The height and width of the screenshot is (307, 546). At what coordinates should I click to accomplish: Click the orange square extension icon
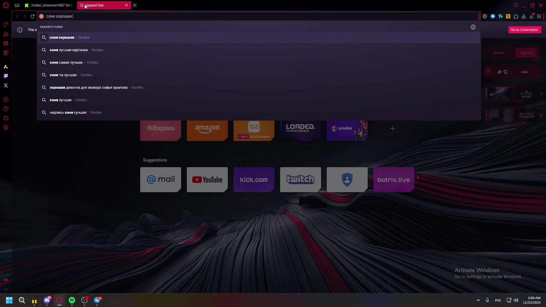pos(508,16)
